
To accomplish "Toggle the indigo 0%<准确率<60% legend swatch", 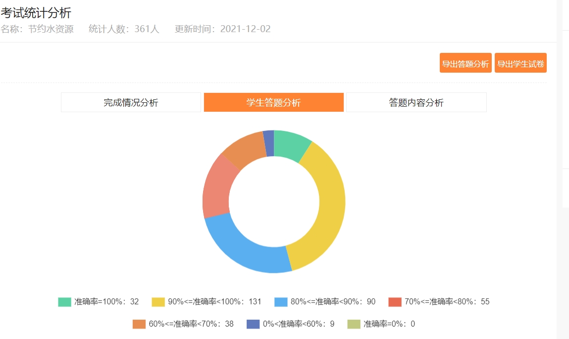I will tap(253, 324).
